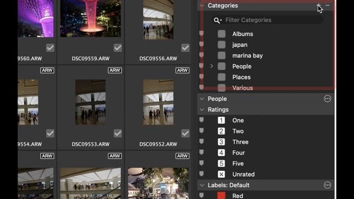Tick the japan category checkbox
The image size is (354, 199).
[x=221, y=45]
